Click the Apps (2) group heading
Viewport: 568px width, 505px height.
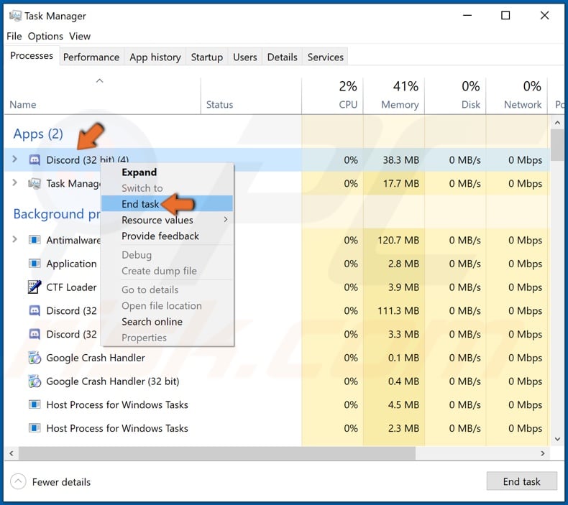pos(38,134)
